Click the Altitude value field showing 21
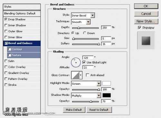Image resolution: width=161 pixels, height=118 pixels. (x=88, y=68)
